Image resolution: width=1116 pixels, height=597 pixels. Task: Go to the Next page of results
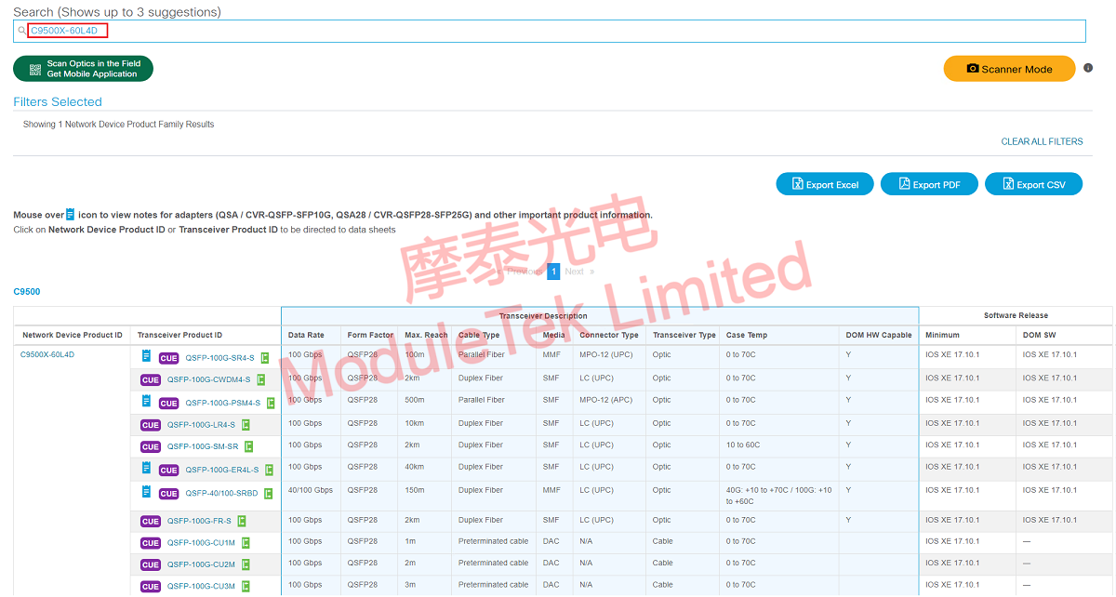click(x=575, y=271)
